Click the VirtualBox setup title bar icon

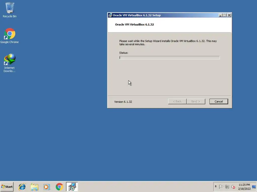coord(110,15)
